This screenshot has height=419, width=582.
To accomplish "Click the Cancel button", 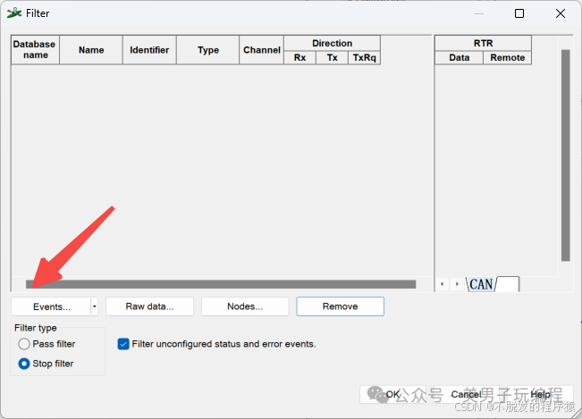I will (x=466, y=394).
